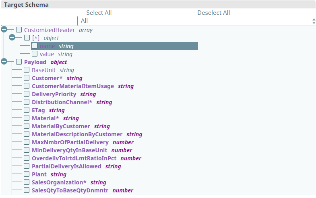Select the OverdelivTolrtdLmtRatioInPct field label
The image size is (316, 198).
74,158
